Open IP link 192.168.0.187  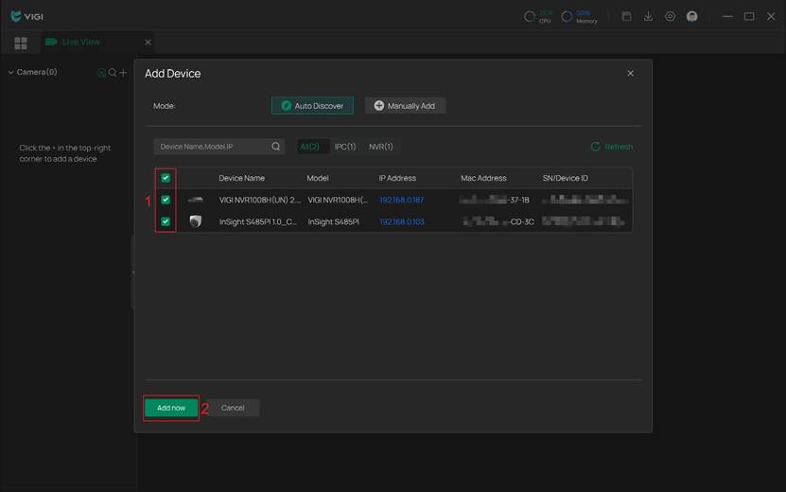pos(401,200)
